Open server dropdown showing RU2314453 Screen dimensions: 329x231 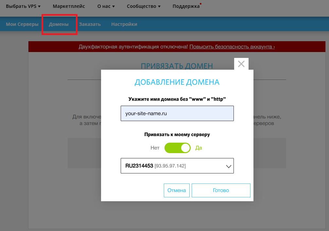(177, 166)
